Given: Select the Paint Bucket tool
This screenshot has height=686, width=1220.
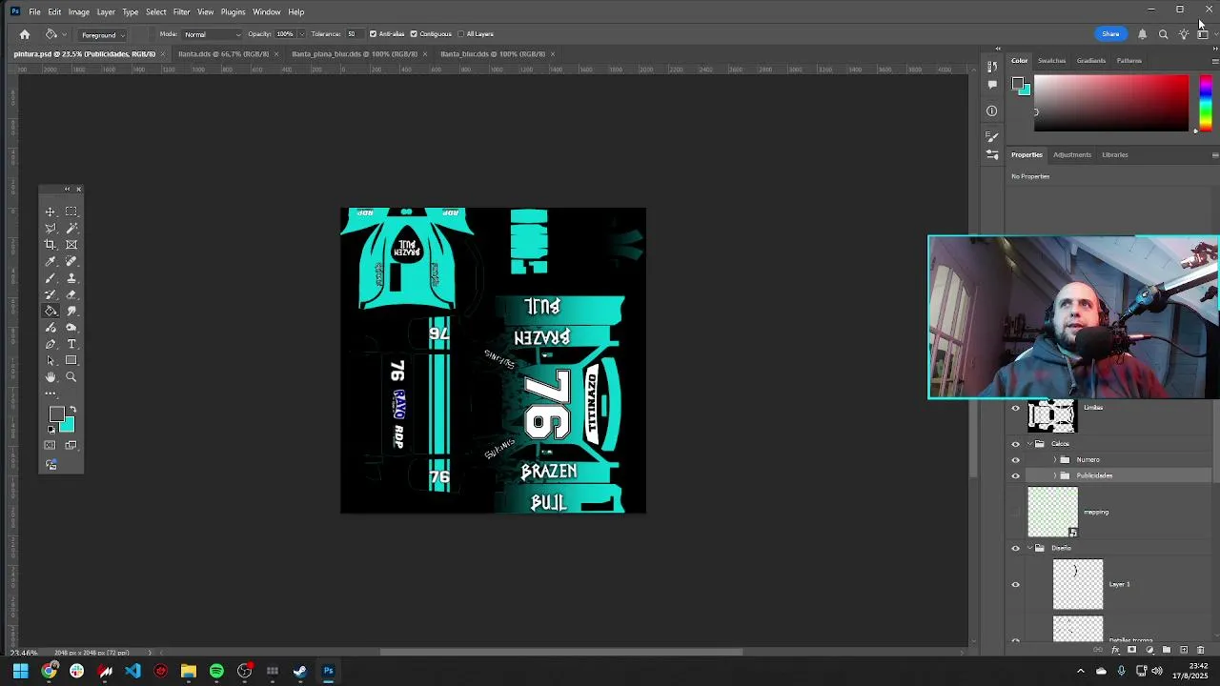Looking at the screenshot, I should point(51,311).
